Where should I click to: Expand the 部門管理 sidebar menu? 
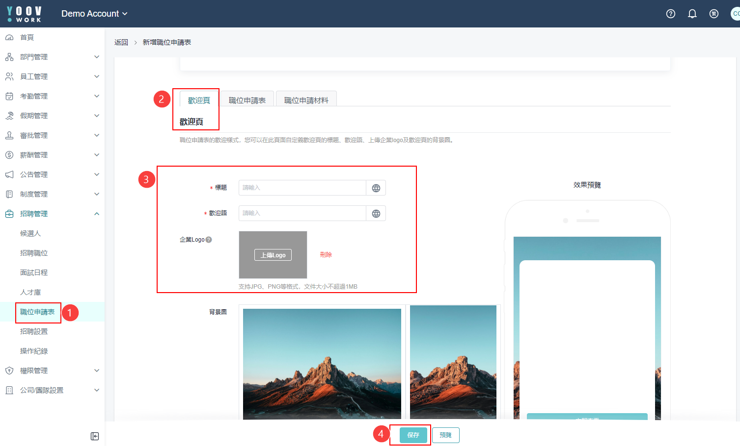52,57
